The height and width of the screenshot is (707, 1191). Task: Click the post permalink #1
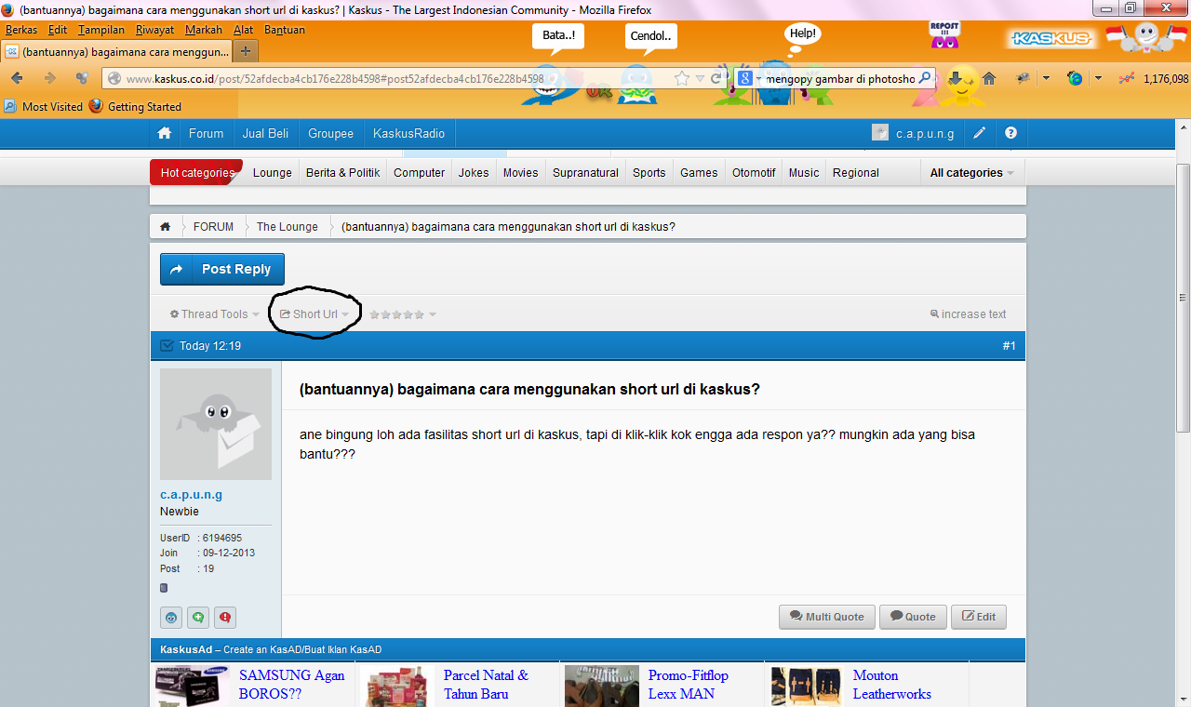pyautogui.click(x=1009, y=346)
